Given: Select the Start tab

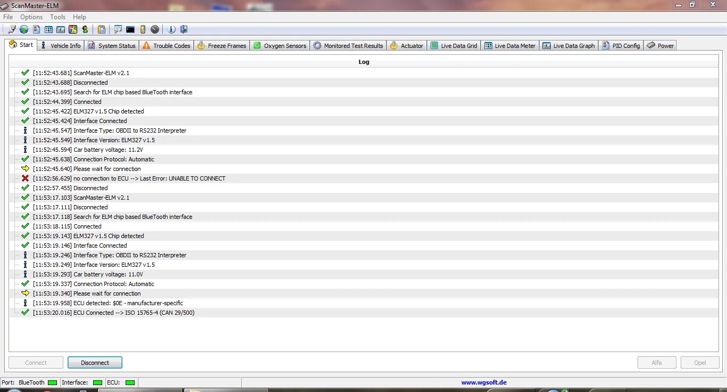Looking at the screenshot, I should (x=21, y=45).
